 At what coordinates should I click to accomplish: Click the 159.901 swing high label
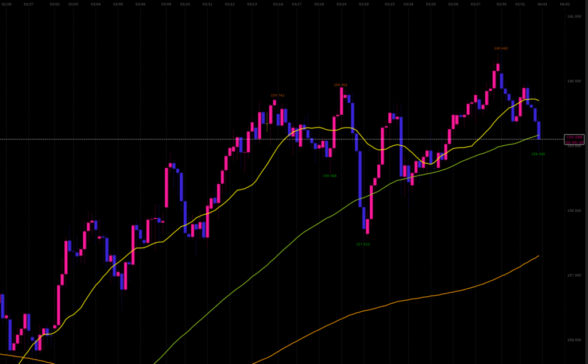pos(341,85)
